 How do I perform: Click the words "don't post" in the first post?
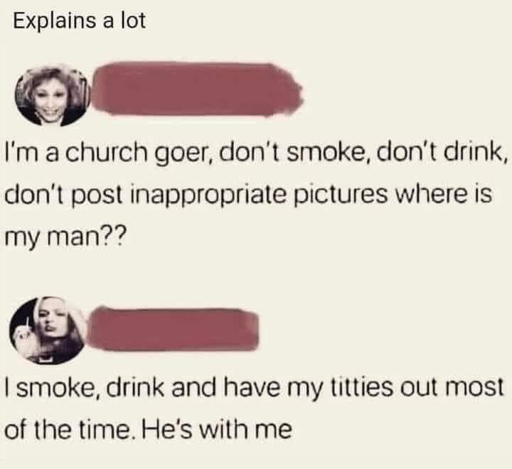(x=64, y=195)
